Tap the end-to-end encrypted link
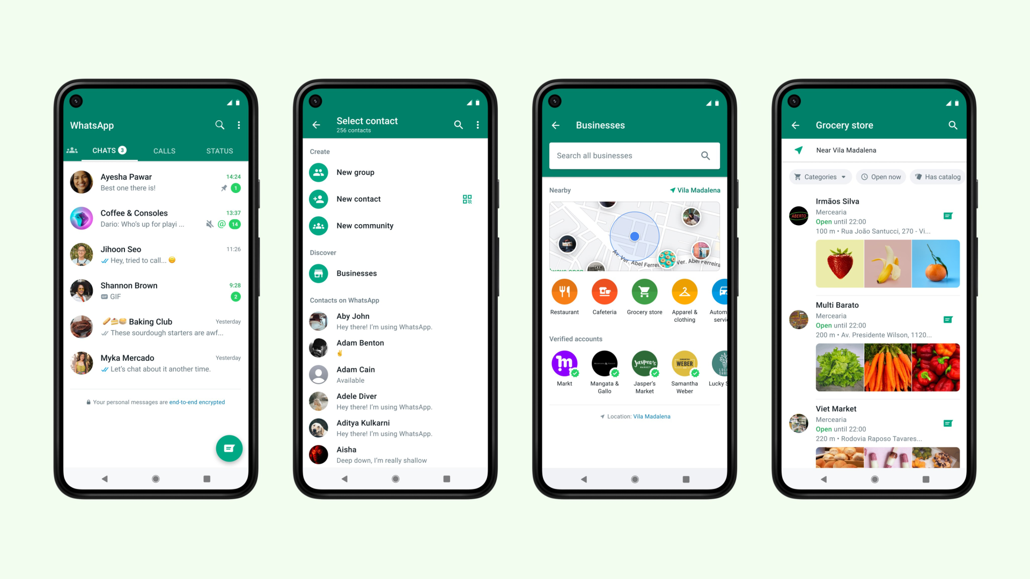1030x579 pixels. click(197, 402)
